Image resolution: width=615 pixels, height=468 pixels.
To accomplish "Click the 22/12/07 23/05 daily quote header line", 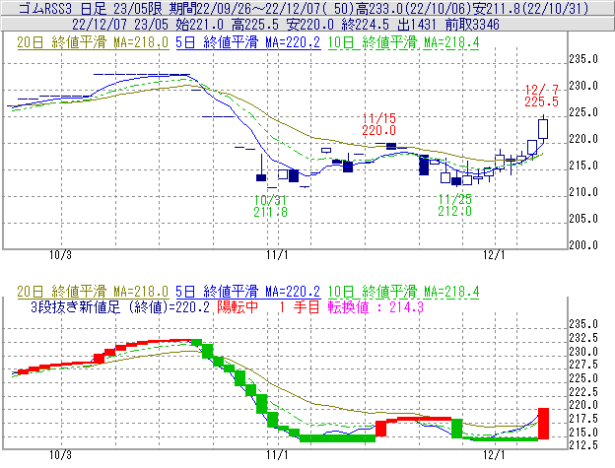I will (x=286, y=25).
